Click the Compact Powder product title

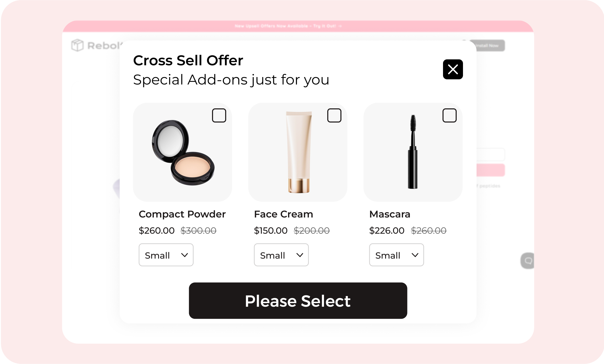[182, 214]
